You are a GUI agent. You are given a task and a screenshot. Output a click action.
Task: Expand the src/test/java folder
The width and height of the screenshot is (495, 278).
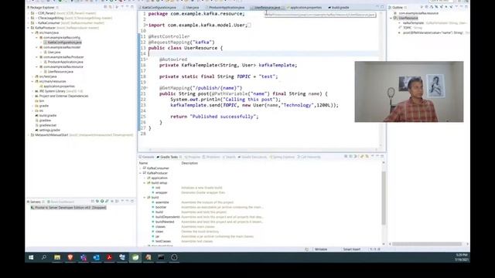tap(32, 76)
